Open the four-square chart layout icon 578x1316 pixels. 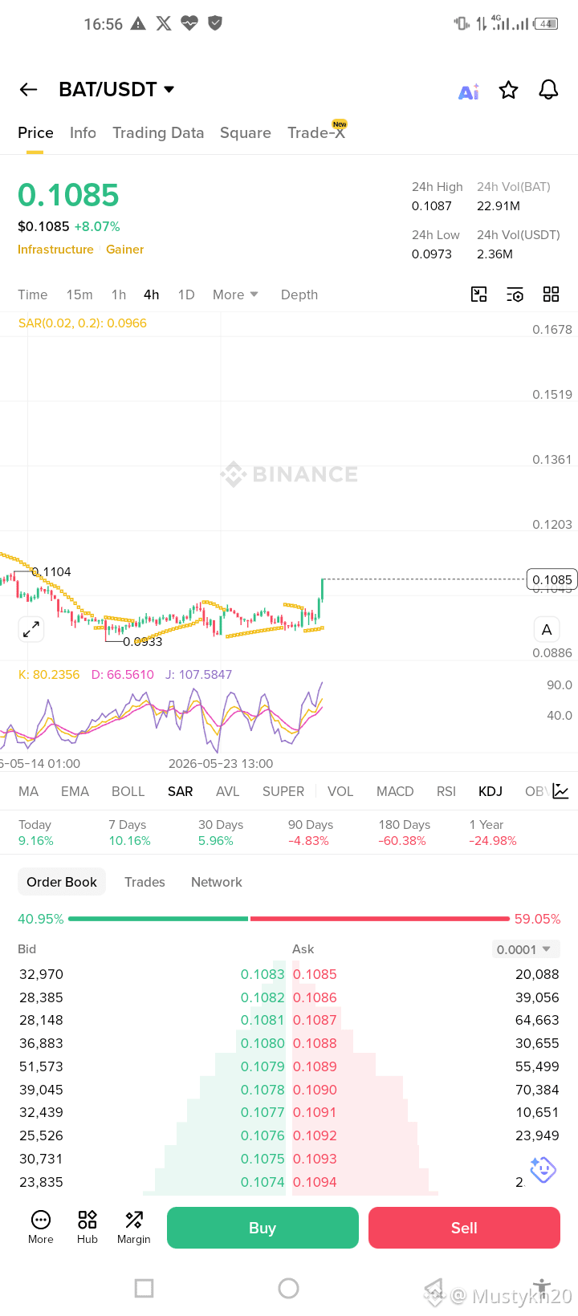coord(551,294)
